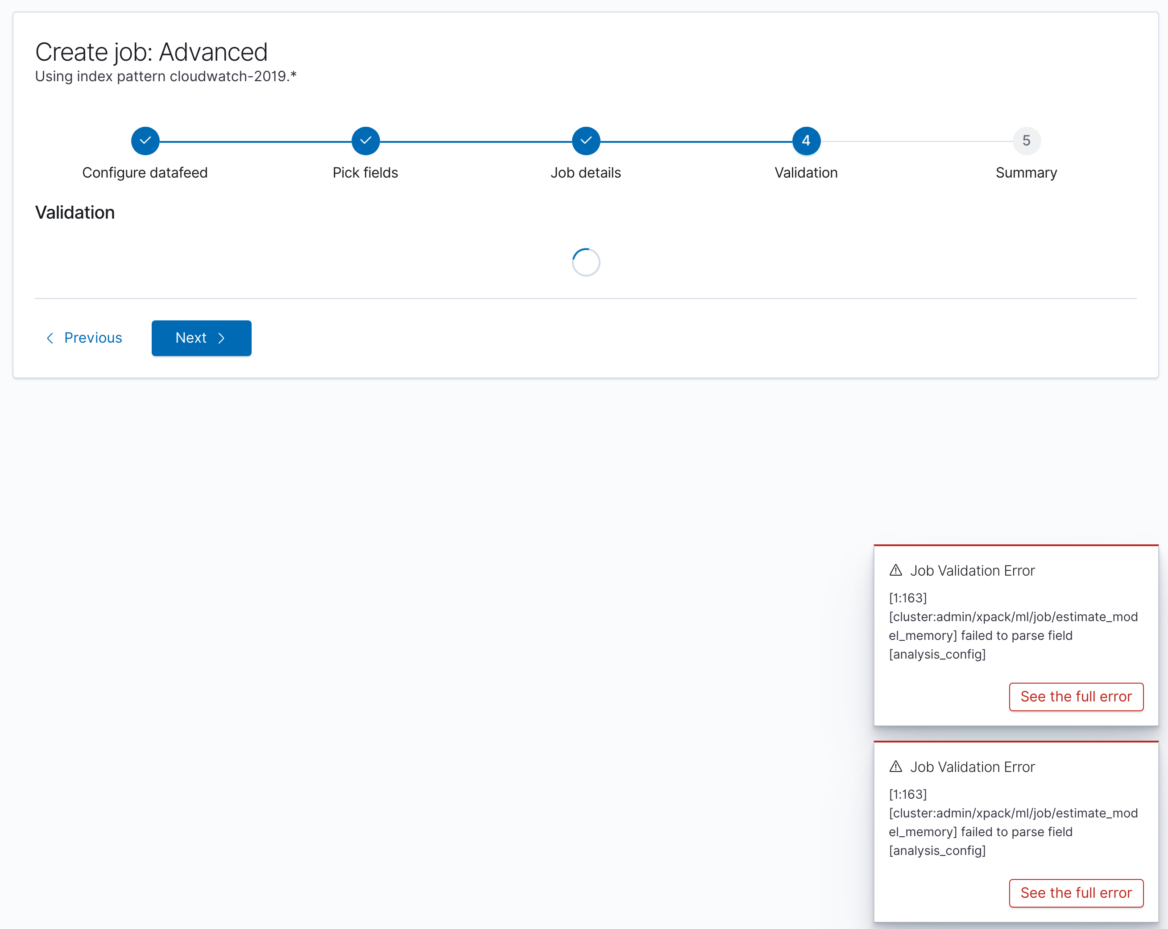The image size is (1168, 929).
Task: Click the warning triangle on first Job Validation Error
Action: point(895,570)
